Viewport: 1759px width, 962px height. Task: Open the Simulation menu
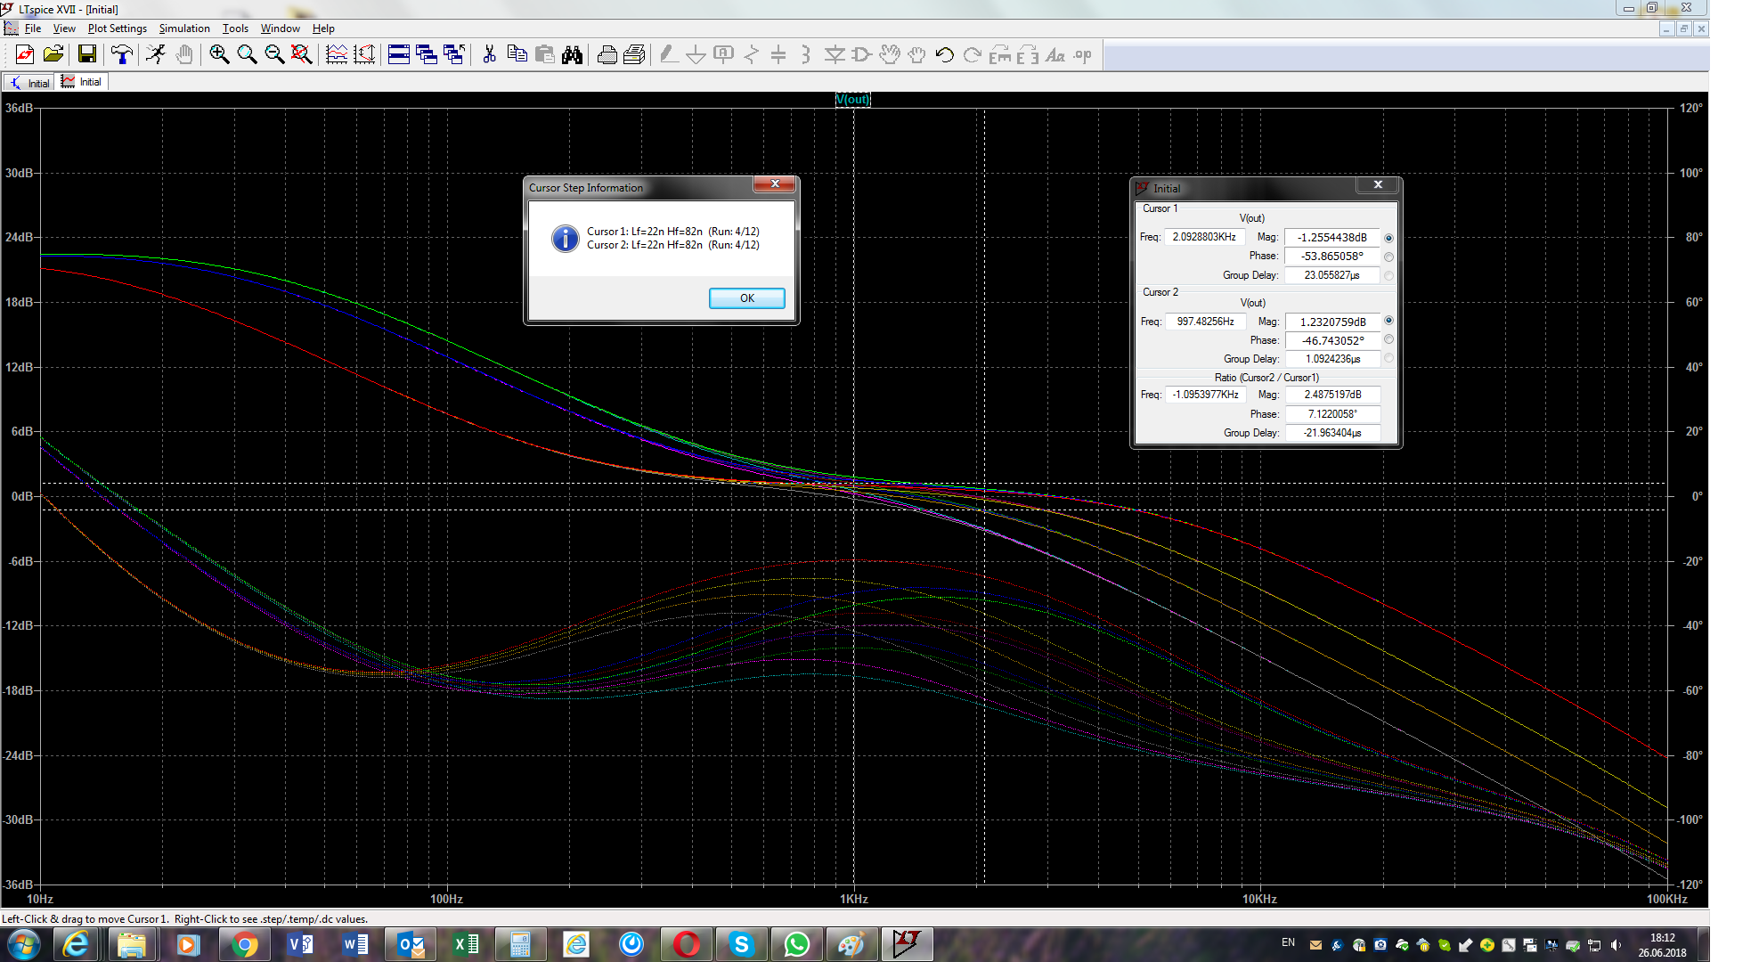tap(184, 29)
